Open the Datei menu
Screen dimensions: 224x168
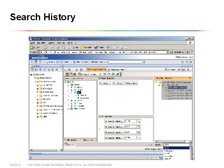tap(32, 43)
